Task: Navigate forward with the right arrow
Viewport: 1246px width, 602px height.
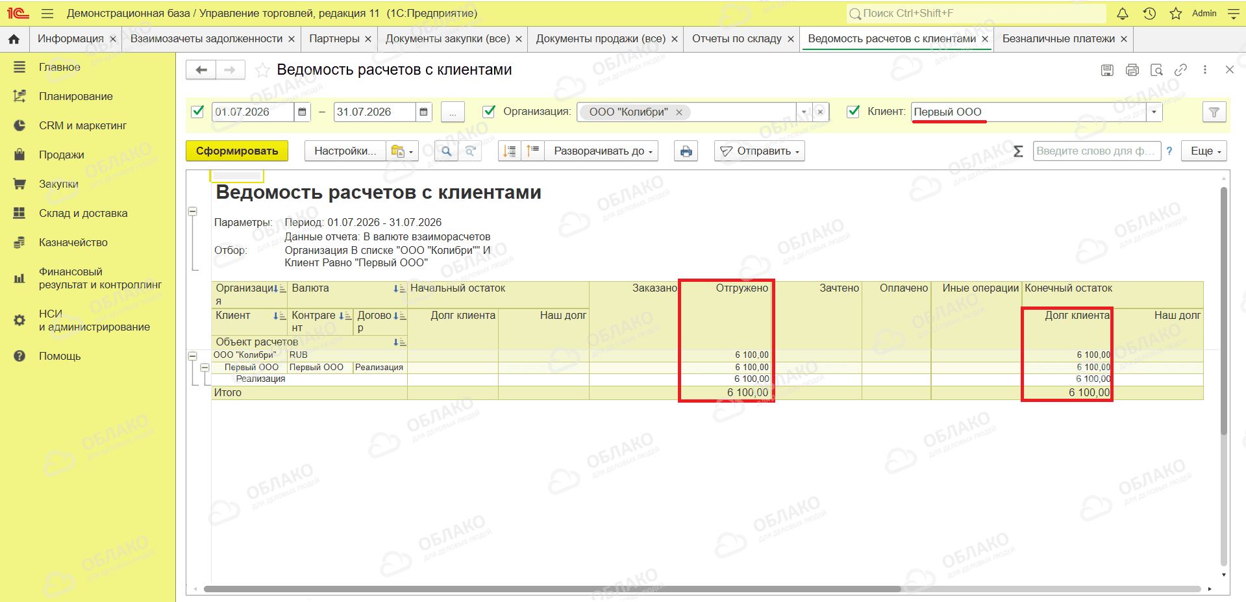Action: (x=230, y=69)
